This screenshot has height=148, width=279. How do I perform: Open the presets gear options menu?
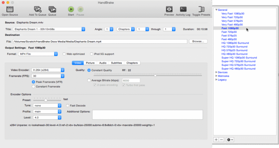[230, 140]
